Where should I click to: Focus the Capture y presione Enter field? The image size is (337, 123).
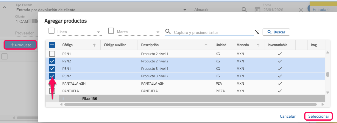[x=213, y=32]
